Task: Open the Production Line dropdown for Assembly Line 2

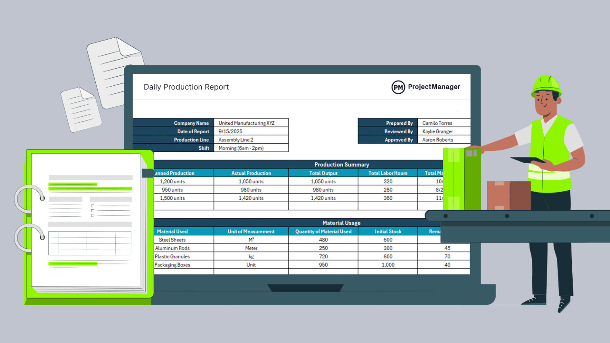Action: [x=251, y=140]
